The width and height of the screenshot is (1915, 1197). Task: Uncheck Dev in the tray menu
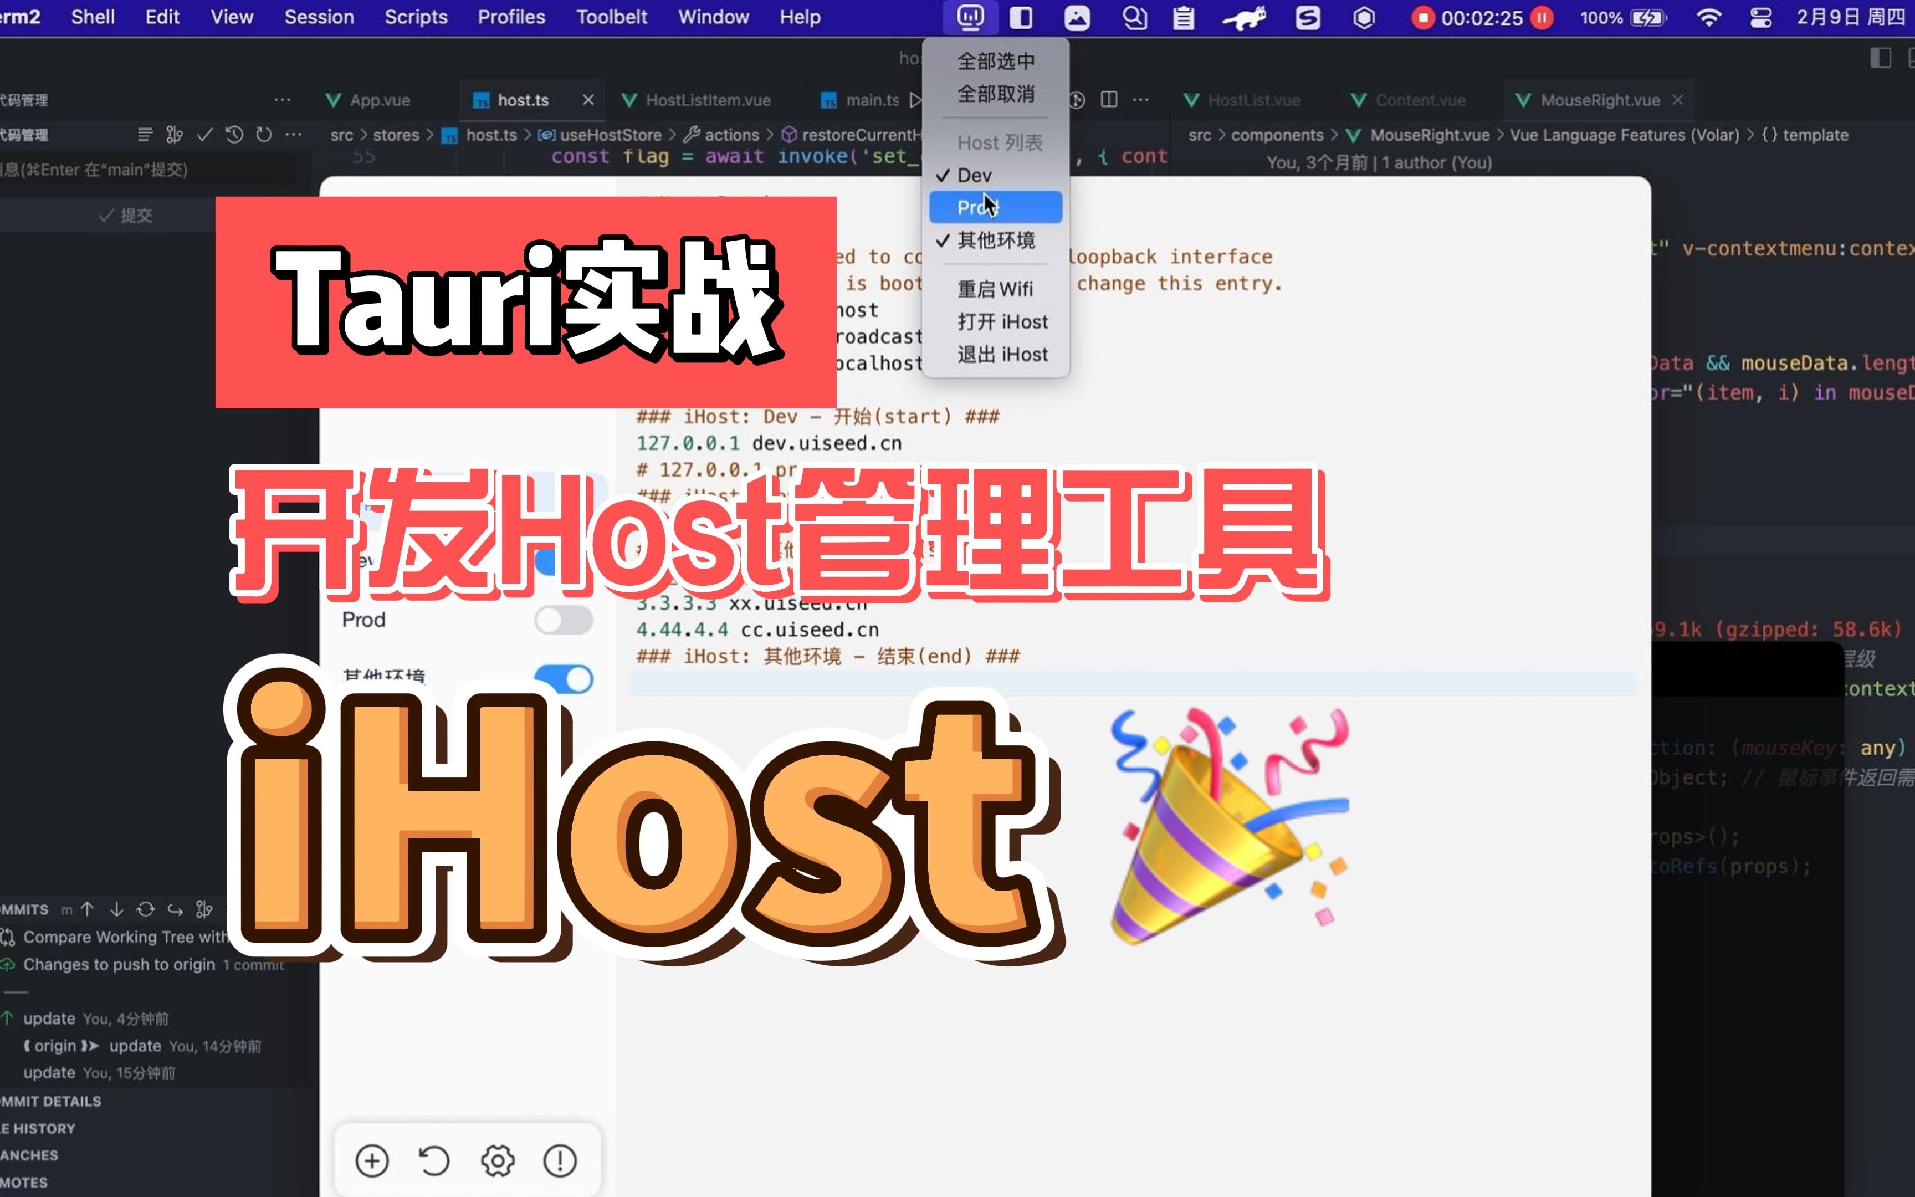996,175
